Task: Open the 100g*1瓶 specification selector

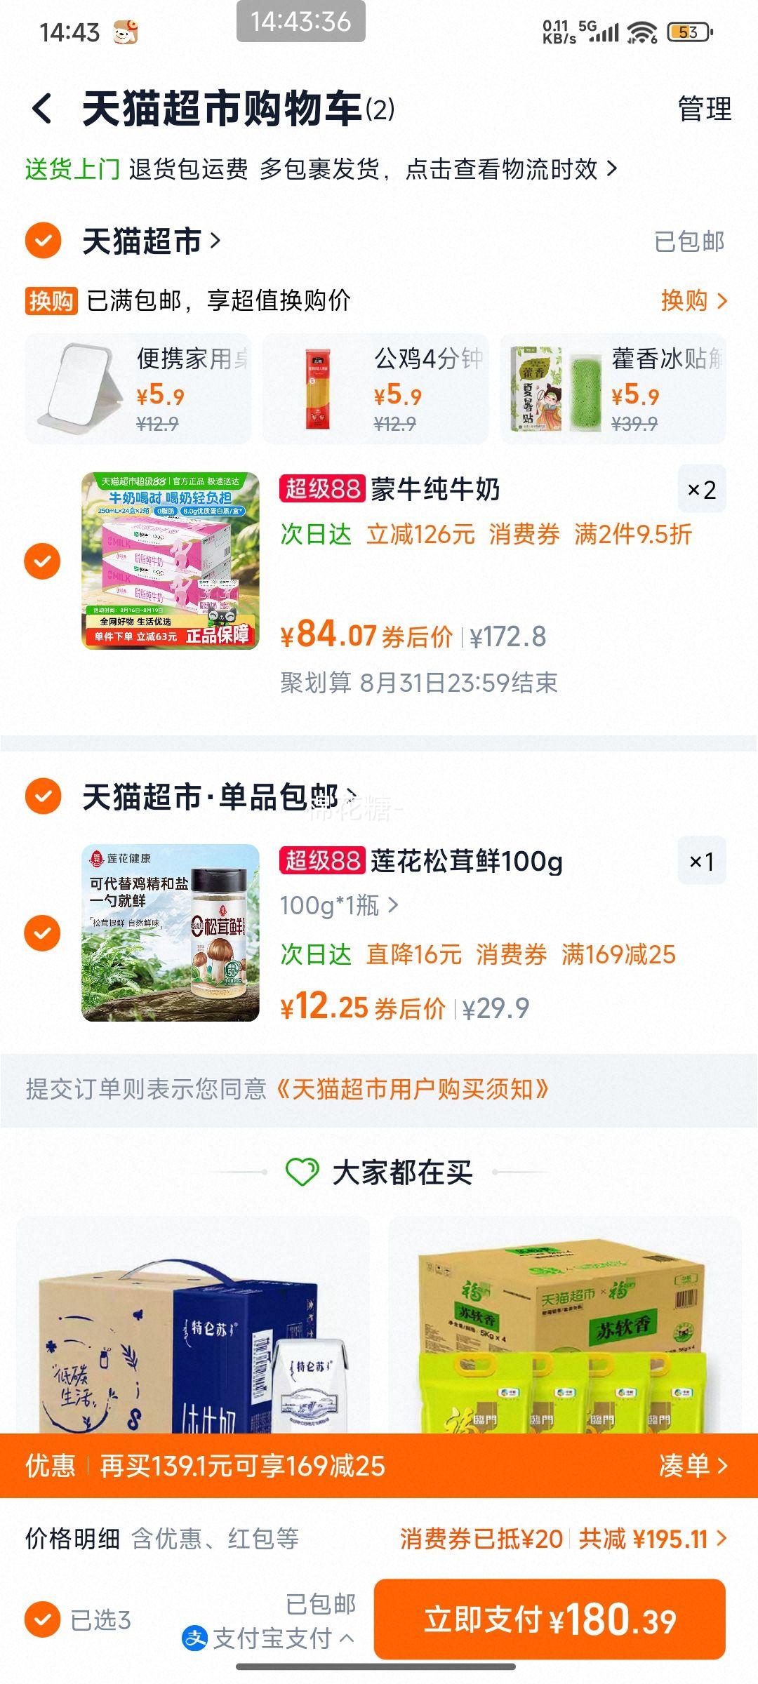Action: click(339, 905)
